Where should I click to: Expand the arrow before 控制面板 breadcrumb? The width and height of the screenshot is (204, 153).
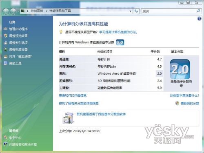[28, 11]
